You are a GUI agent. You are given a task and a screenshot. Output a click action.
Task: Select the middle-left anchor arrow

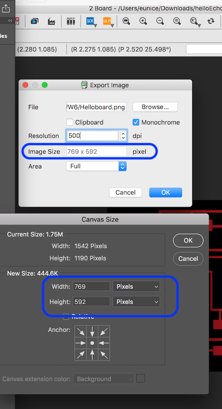point(80,343)
